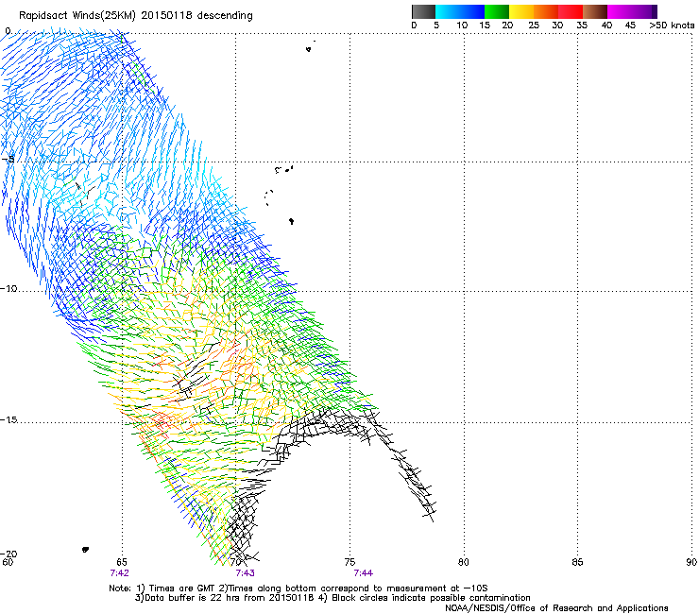Click the title "Rapidsact Winds(25KM) 20150118 descending"
This screenshot has width=699, height=614.
point(135,16)
